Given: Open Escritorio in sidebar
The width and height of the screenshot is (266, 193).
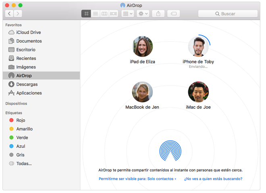Looking at the screenshot, I should click(x=42, y=50).
